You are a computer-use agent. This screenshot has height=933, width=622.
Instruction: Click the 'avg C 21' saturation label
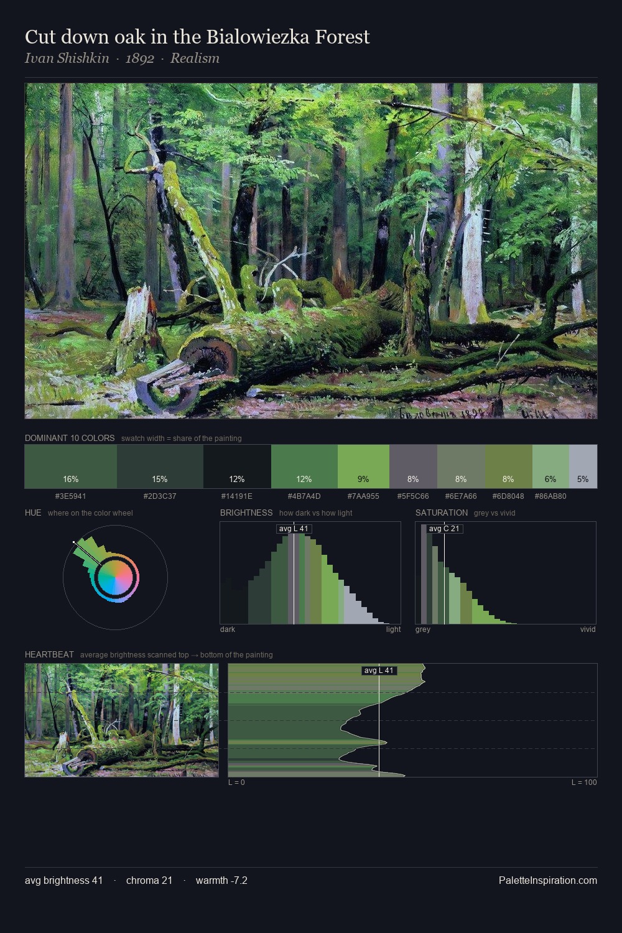pos(444,529)
